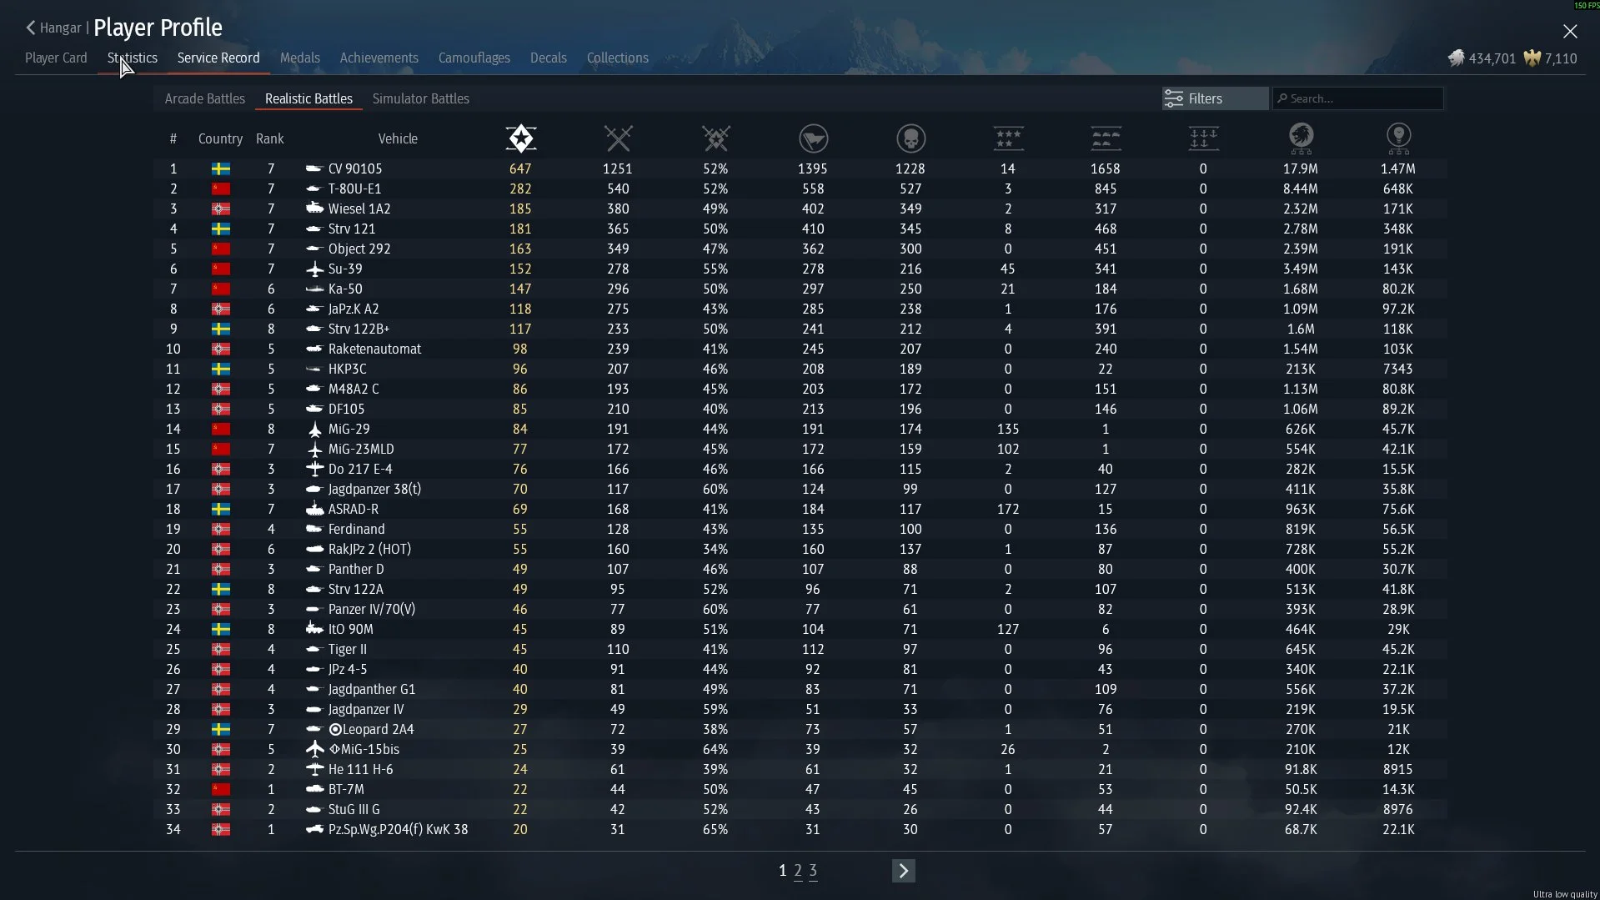Select the Service Record tab

218,58
